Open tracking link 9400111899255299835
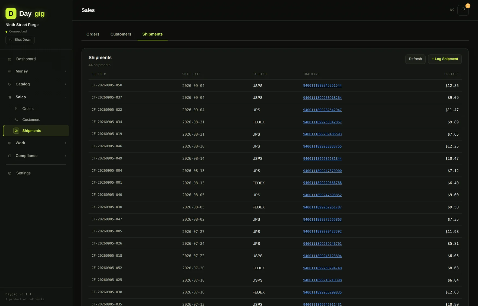 (x=322, y=292)
